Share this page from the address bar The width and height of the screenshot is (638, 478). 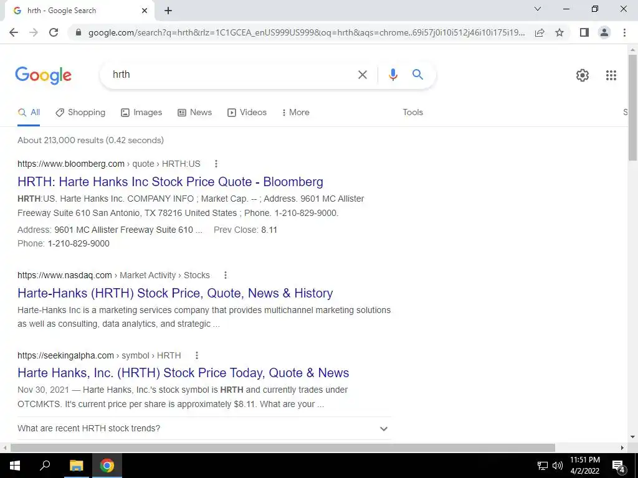coord(540,32)
